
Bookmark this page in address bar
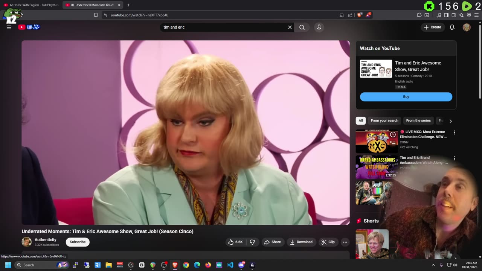[x=96, y=15]
